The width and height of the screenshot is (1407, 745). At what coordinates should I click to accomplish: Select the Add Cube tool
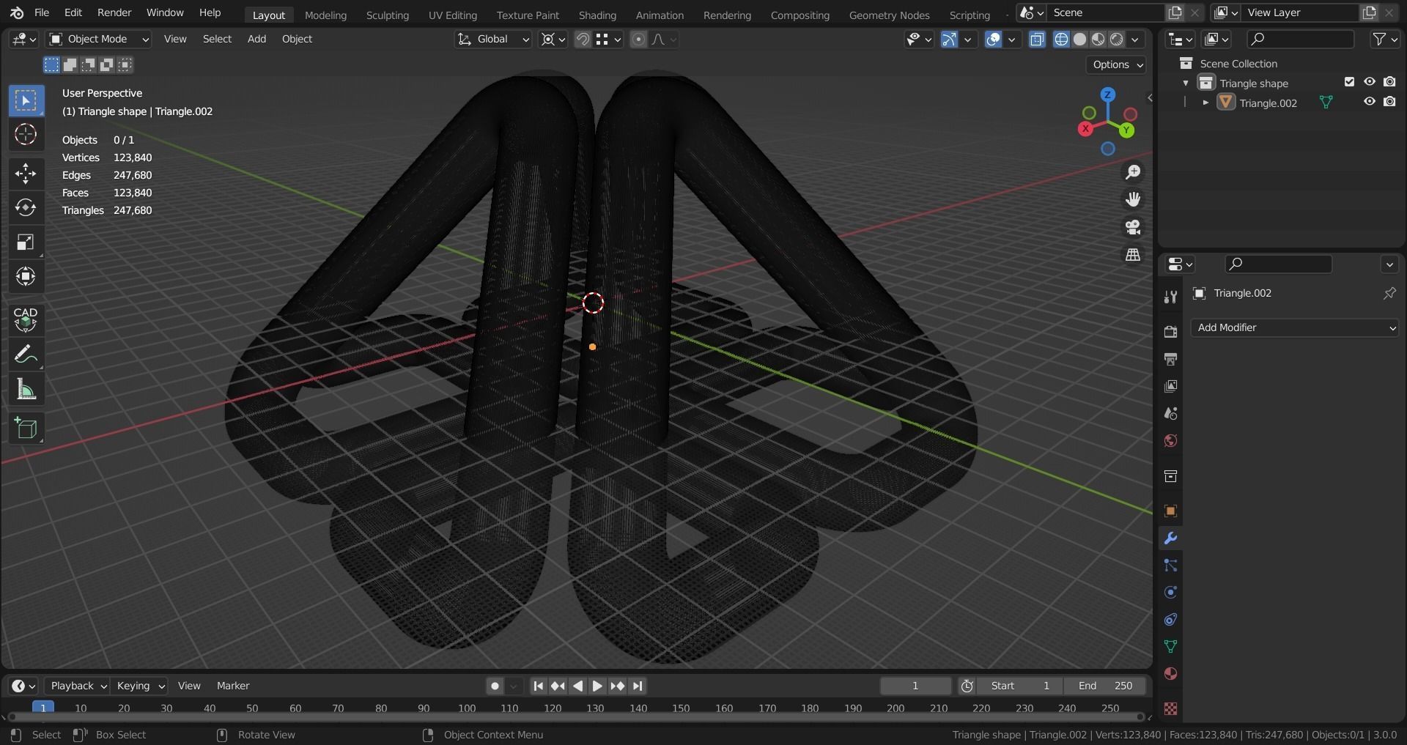[x=26, y=429]
